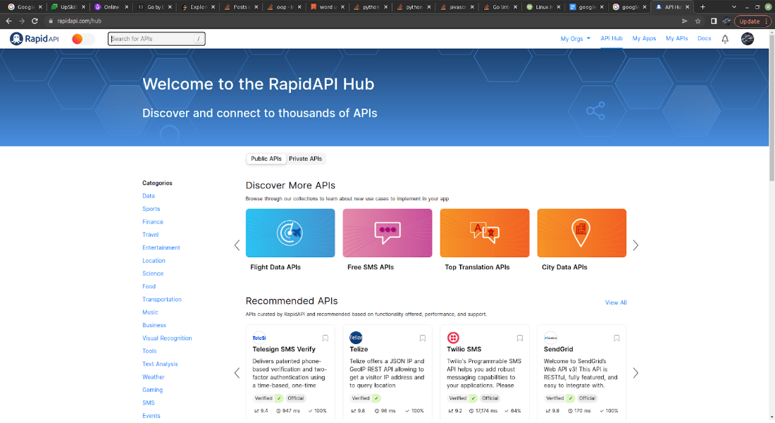This screenshot has width=775, height=423.
Task: Open the Data category
Action: [148, 196]
